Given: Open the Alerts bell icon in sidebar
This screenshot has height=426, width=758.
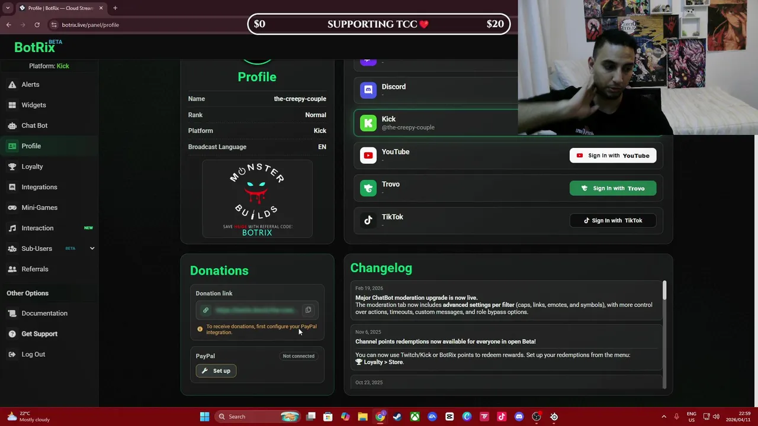Looking at the screenshot, I should (12, 85).
